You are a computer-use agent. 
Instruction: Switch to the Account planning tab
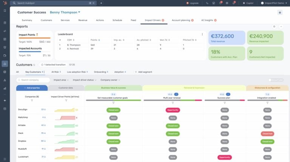pos(182,20)
